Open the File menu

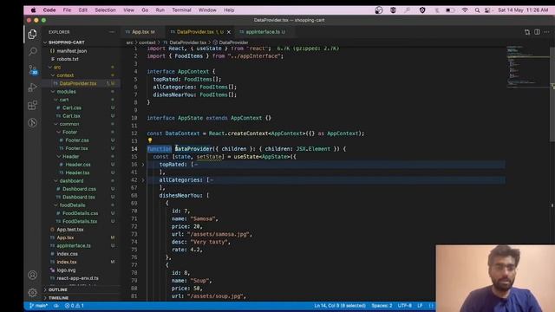coord(68,10)
